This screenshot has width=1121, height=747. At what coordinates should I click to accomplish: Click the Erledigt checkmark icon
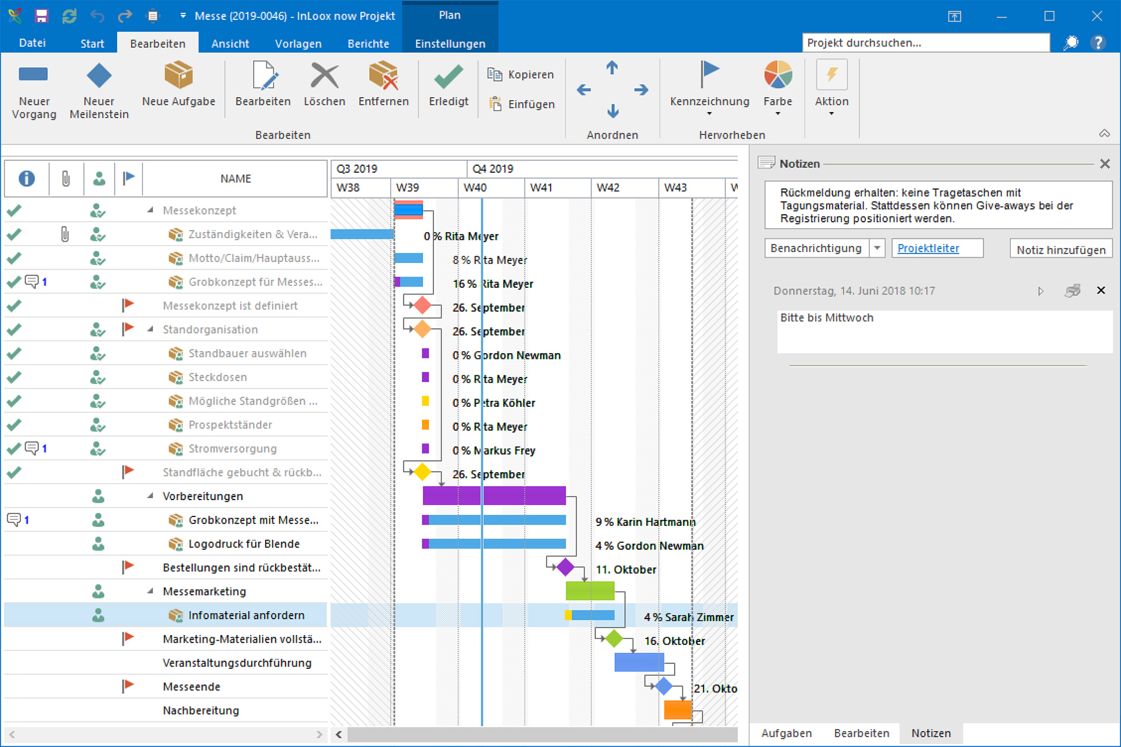coord(448,76)
